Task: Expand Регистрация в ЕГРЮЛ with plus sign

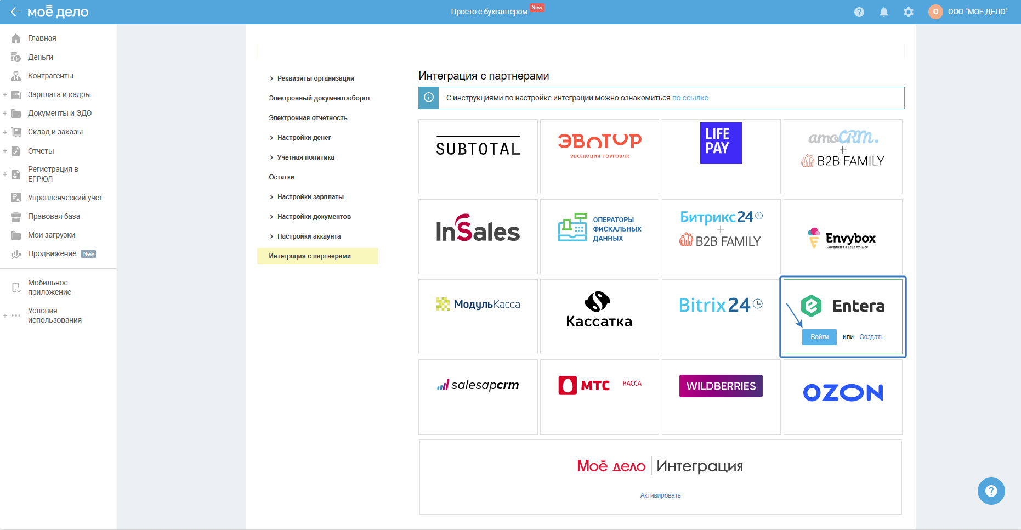Action: (5, 174)
